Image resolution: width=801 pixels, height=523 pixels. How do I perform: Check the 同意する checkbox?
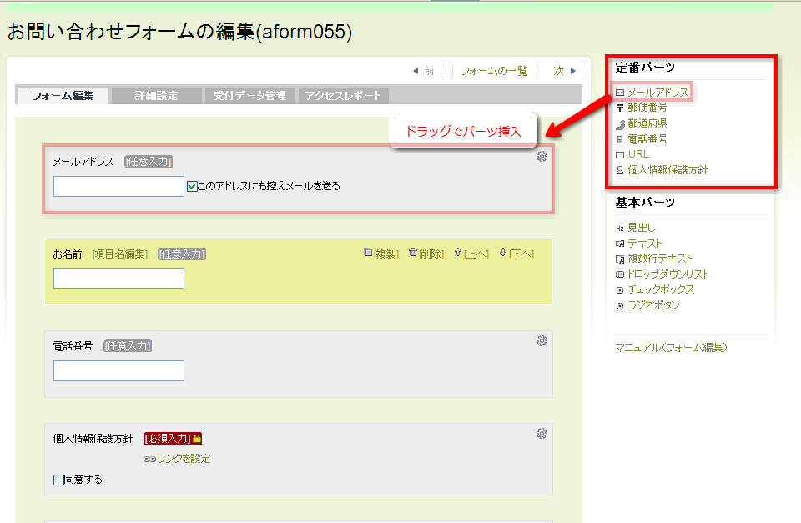click(x=58, y=480)
